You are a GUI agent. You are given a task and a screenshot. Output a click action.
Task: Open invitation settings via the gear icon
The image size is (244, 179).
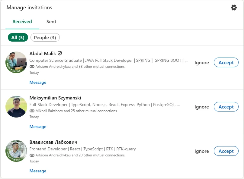tap(234, 7)
